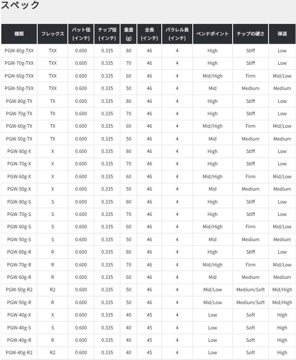Select the PGW-50g-R2 model cell
This screenshot has width=296, height=360.
pos(19,290)
